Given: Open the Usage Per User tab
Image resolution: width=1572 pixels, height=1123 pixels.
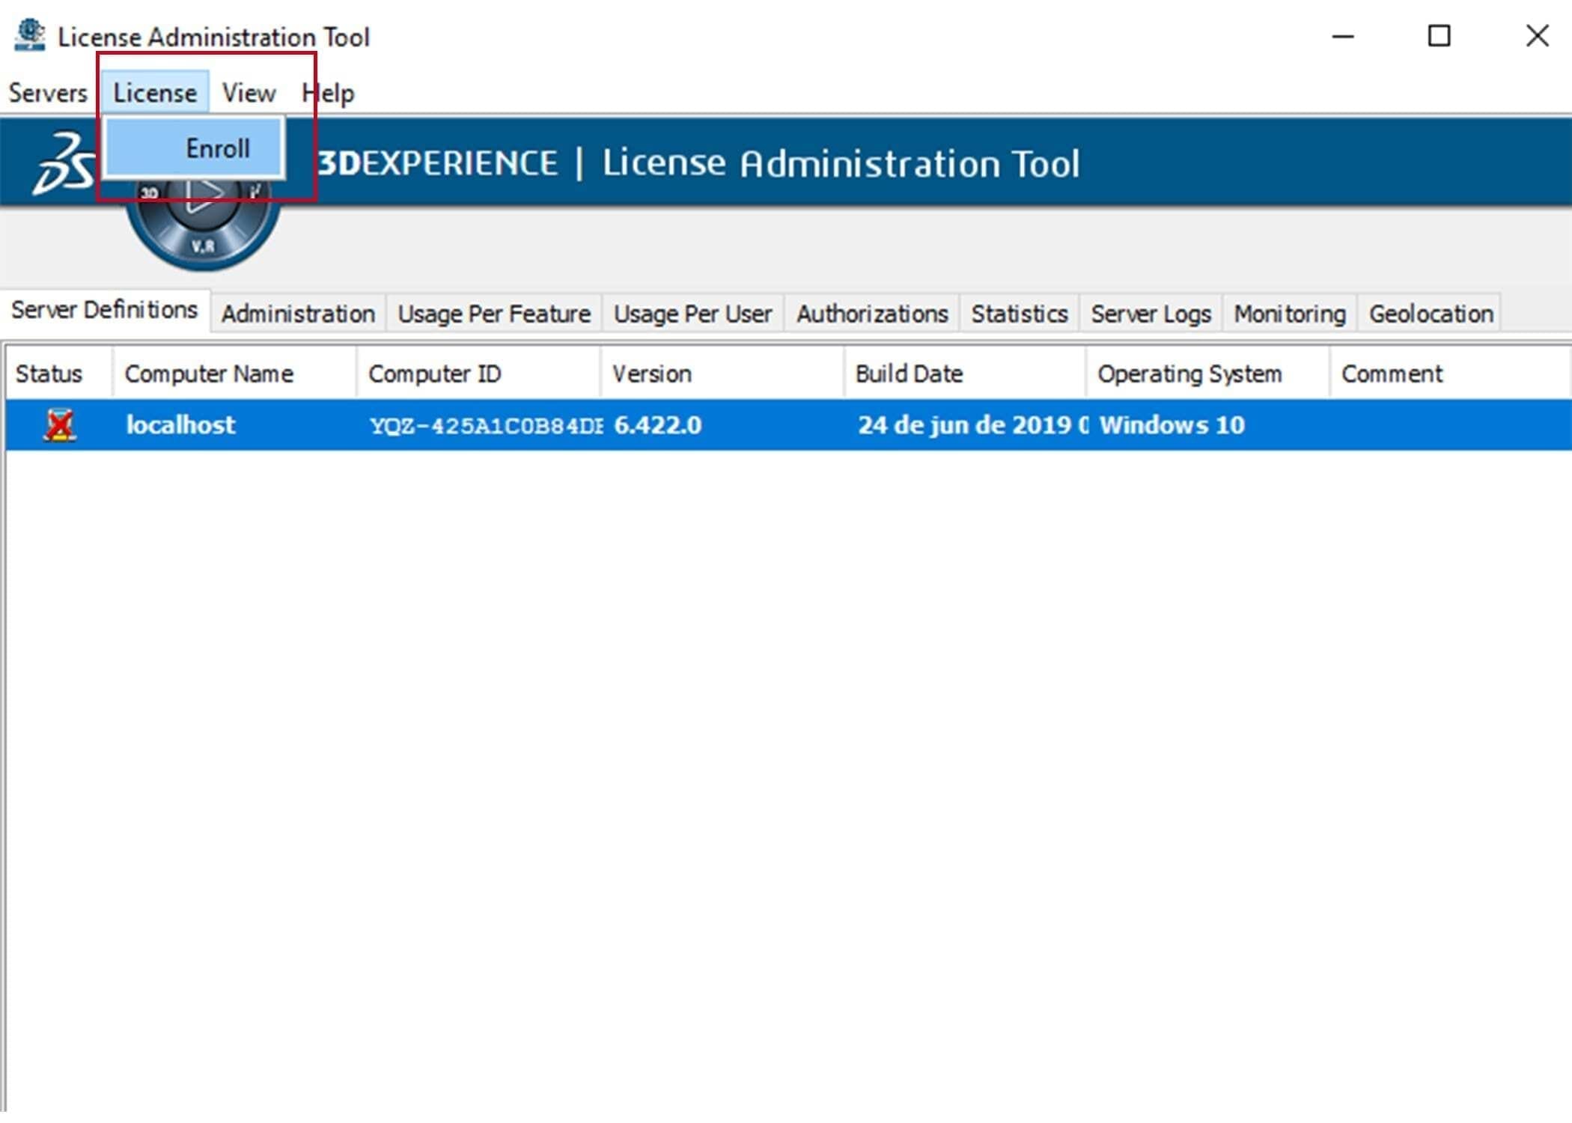Looking at the screenshot, I should [693, 314].
